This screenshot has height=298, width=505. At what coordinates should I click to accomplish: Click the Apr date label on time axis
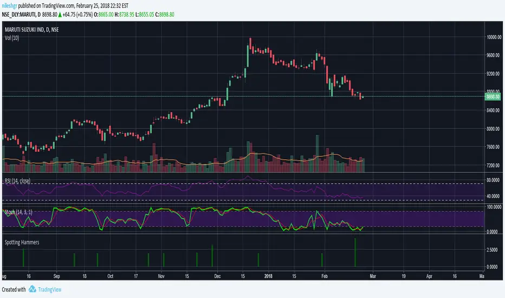tap(429, 276)
